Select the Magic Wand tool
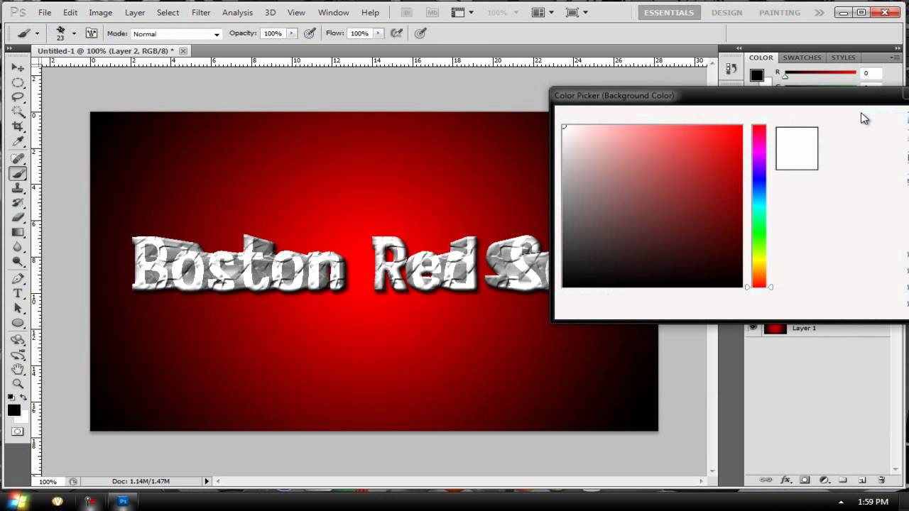 (18, 112)
